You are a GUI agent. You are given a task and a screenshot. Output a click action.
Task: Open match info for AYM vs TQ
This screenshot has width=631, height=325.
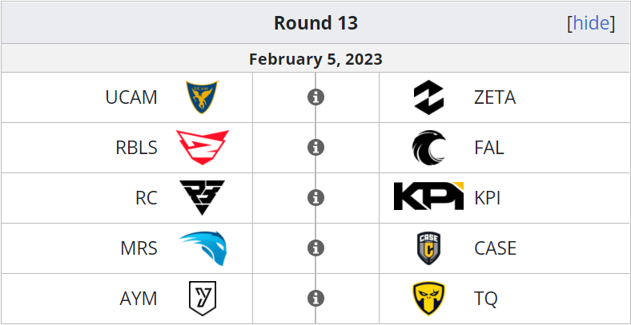(x=316, y=299)
